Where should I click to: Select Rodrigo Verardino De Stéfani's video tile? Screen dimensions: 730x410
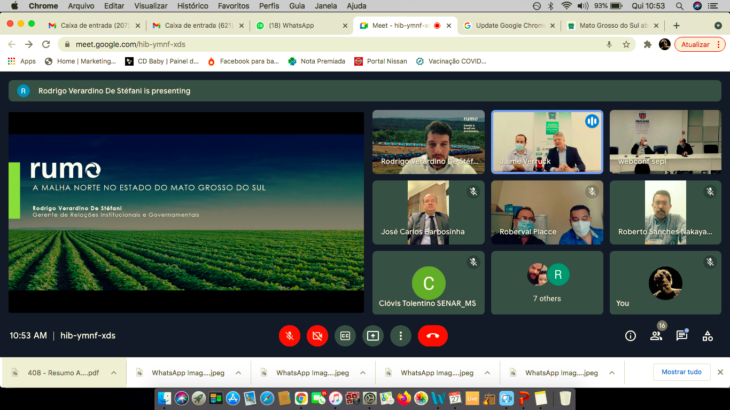click(x=429, y=141)
